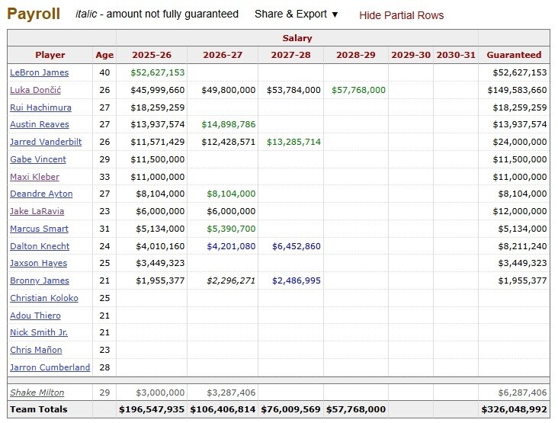
Task: Sort table by Age column header
Action: [x=104, y=55]
